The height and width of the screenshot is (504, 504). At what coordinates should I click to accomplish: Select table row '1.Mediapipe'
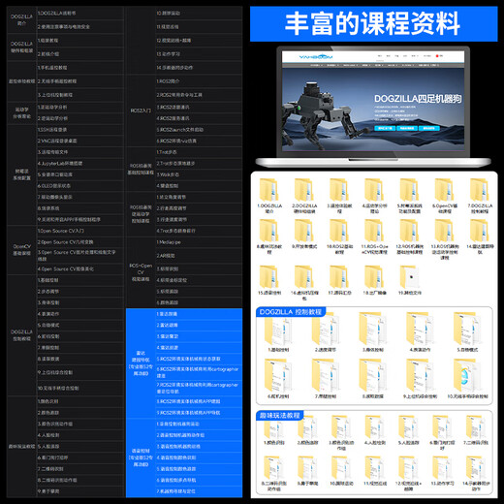(x=199, y=242)
